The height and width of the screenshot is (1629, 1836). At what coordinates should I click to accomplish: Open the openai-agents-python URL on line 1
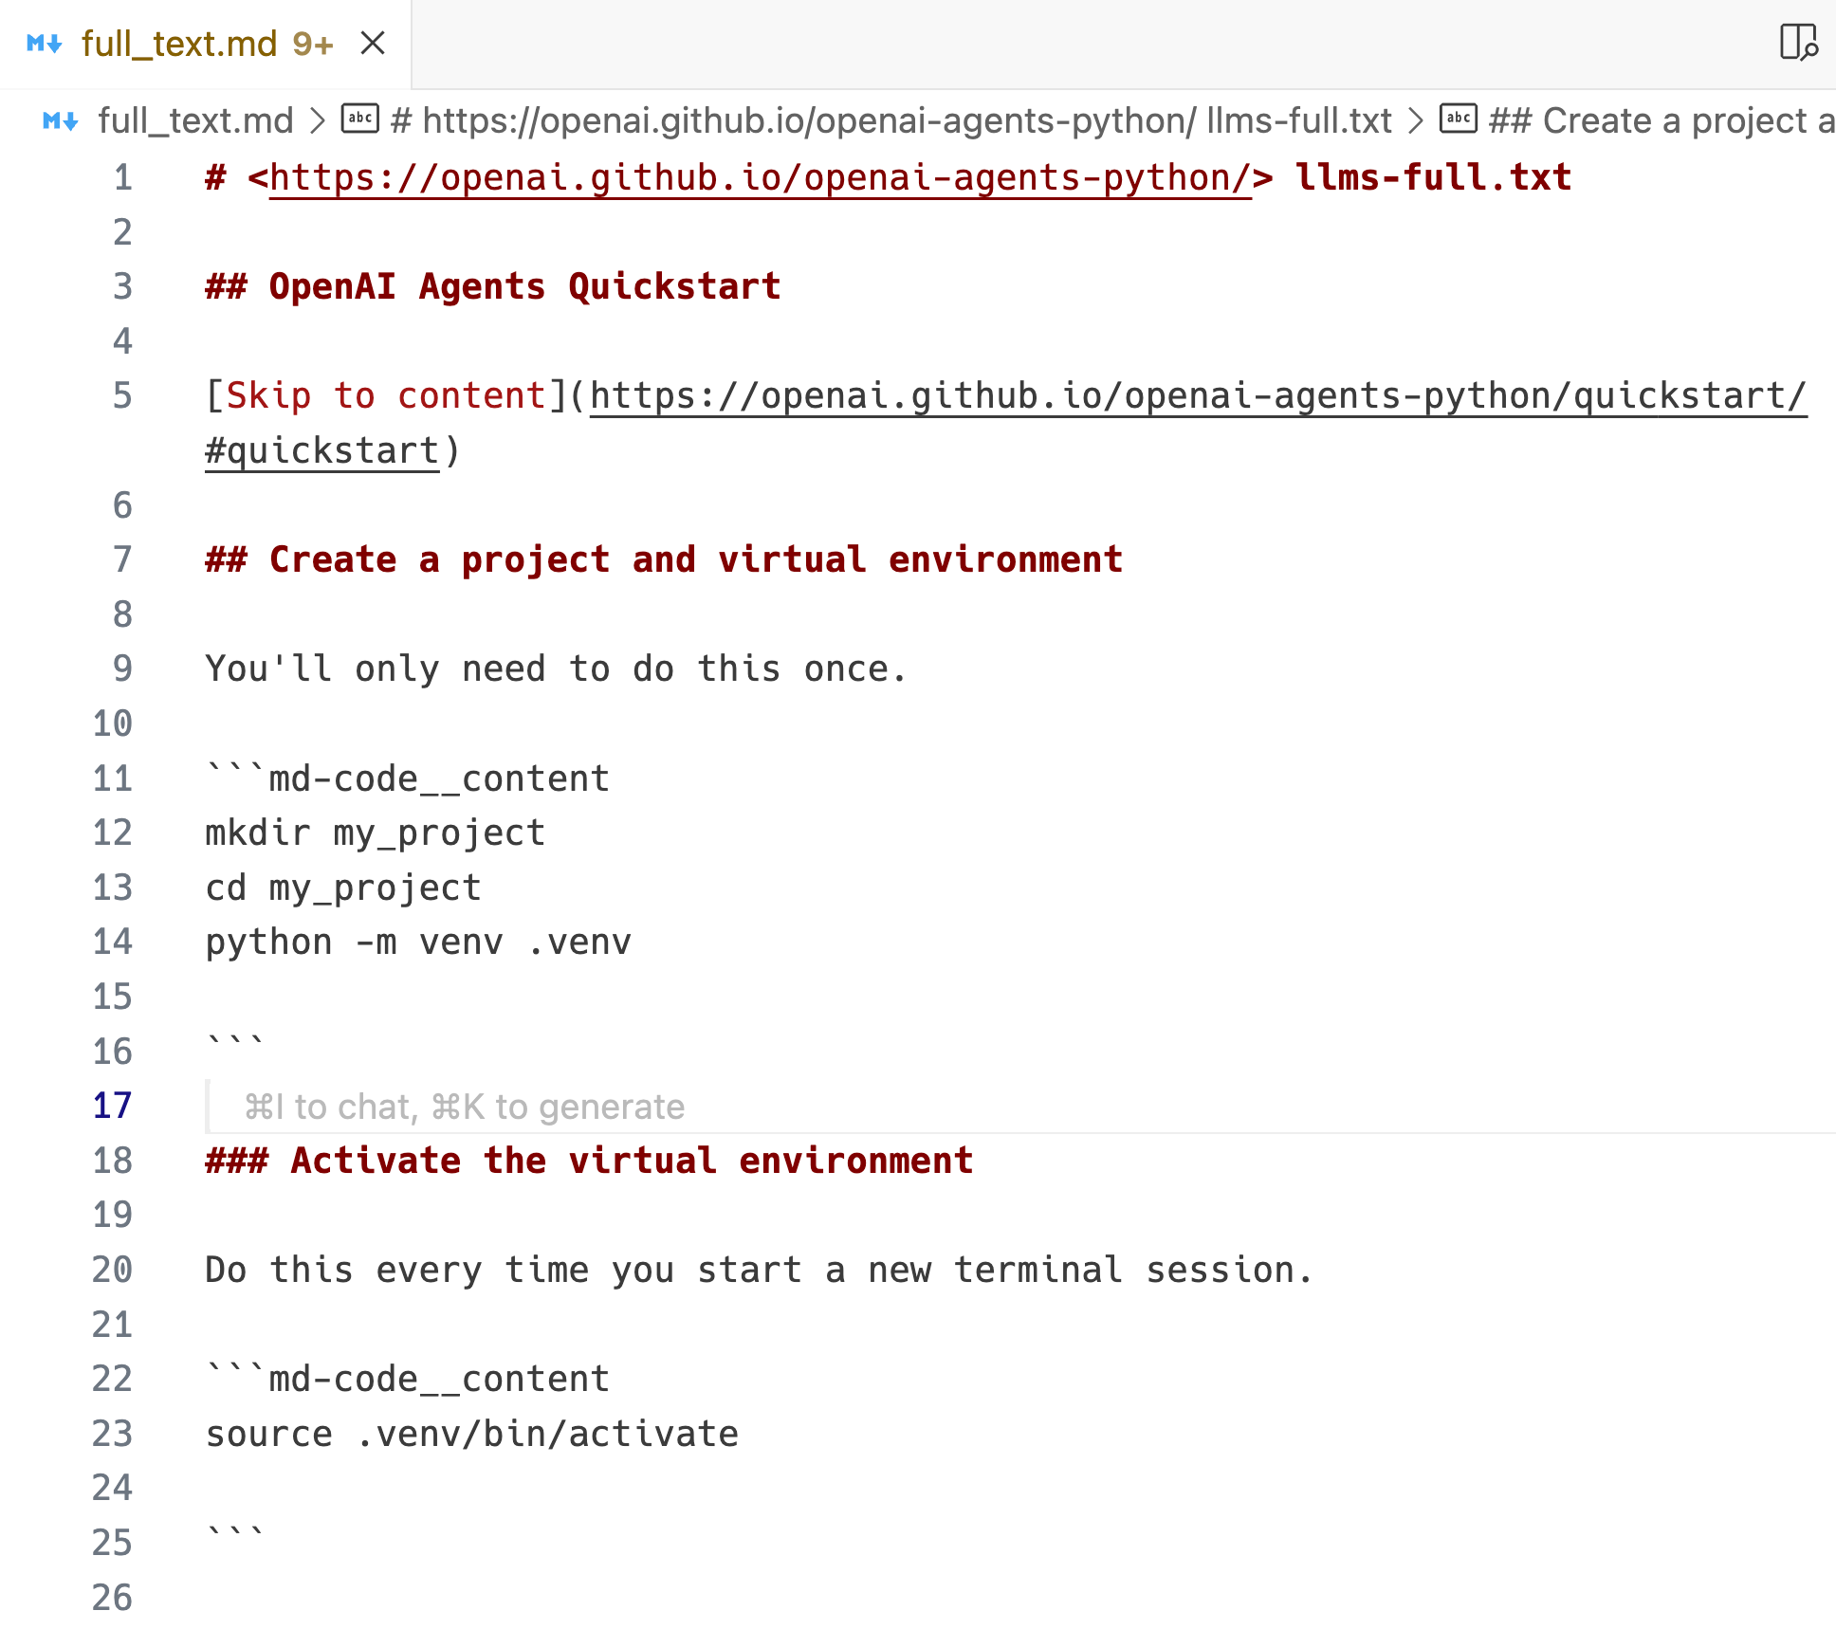click(759, 177)
